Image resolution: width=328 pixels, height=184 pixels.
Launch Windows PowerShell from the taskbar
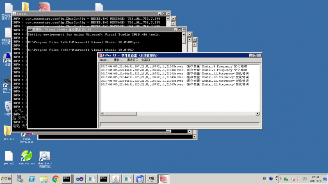[32, 179]
